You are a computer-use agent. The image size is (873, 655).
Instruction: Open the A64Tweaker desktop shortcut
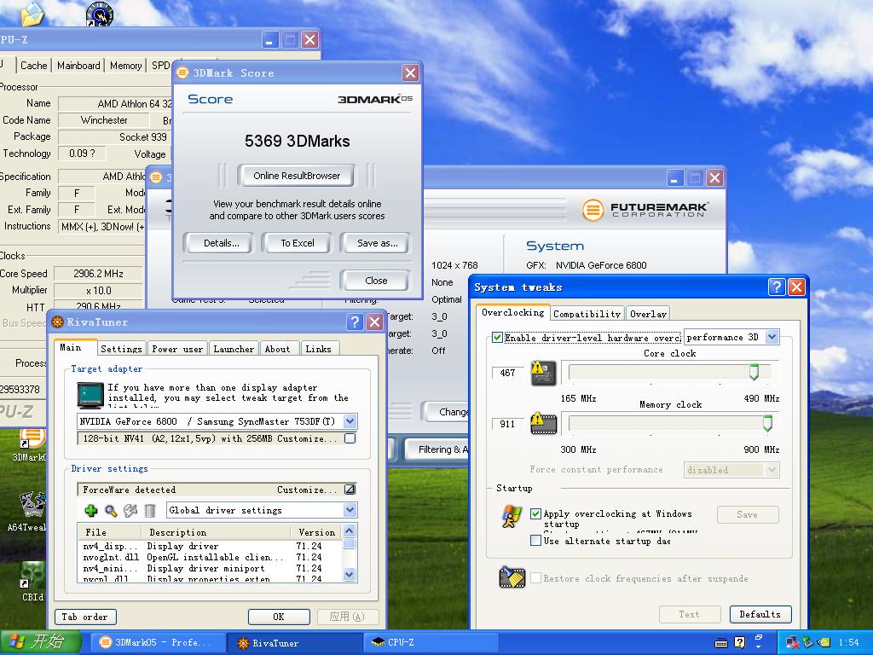pyautogui.click(x=32, y=512)
